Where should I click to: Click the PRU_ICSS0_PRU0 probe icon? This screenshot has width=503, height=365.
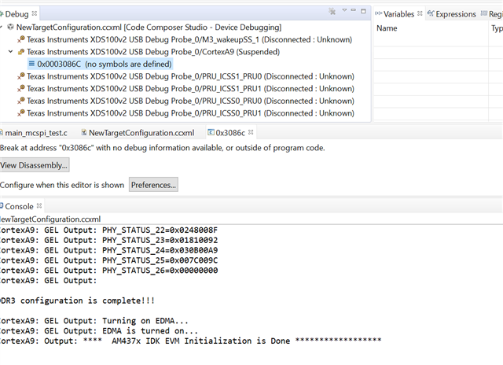click(21, 101)
